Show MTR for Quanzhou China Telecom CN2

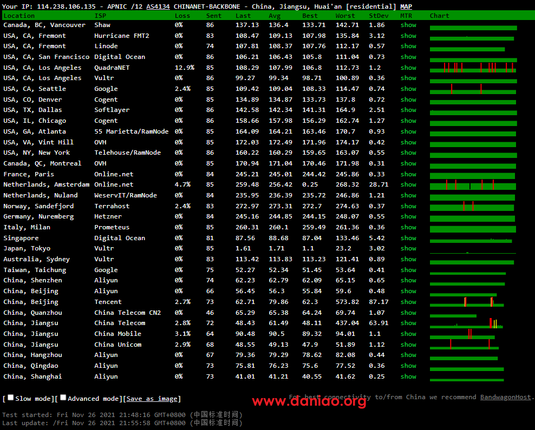(408, 313)
